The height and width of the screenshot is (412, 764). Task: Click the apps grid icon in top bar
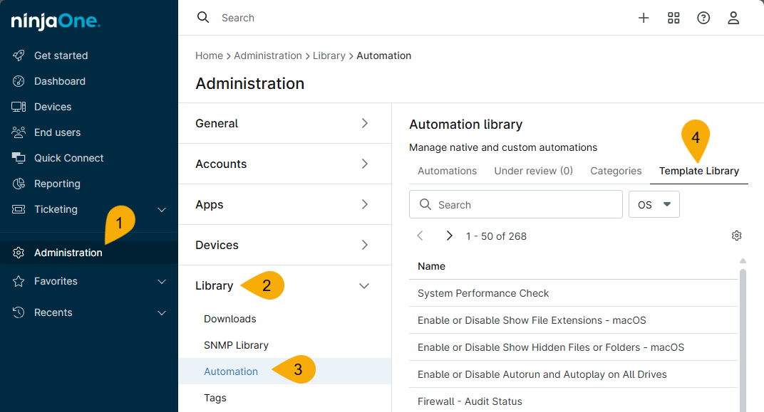[673, 18]
